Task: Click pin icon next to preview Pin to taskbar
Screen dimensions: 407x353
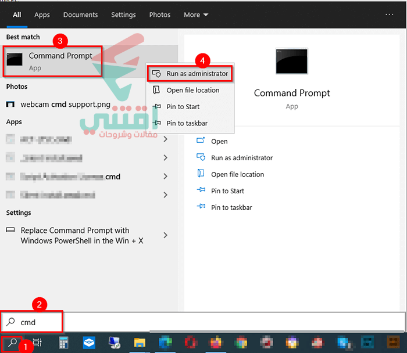Action: click(x=201, y=206)
